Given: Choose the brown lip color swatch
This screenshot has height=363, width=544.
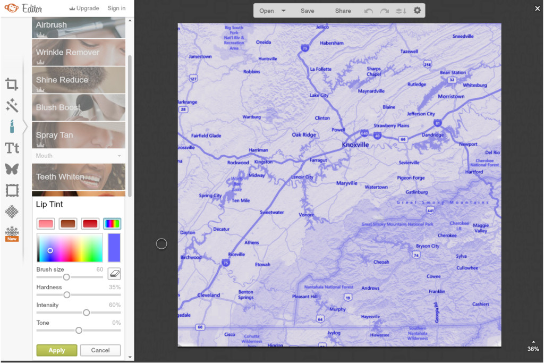Looking at the screenshot, I should [68, 224].
